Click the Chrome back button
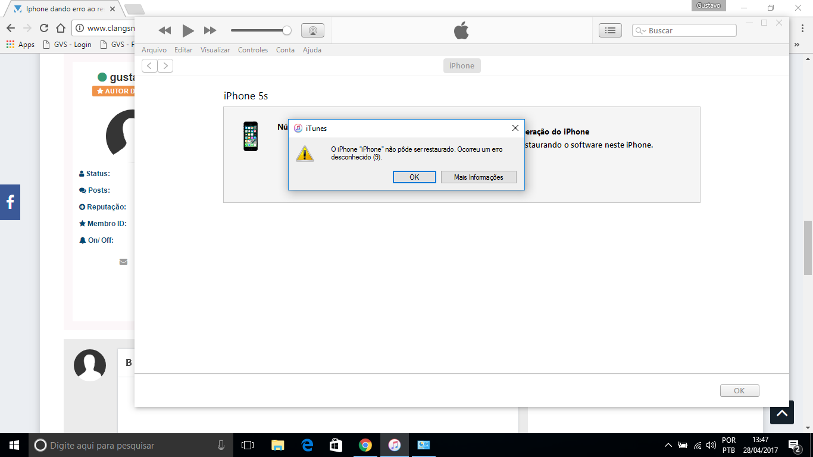This screenshot has height=457, width=813. [11, 28]
